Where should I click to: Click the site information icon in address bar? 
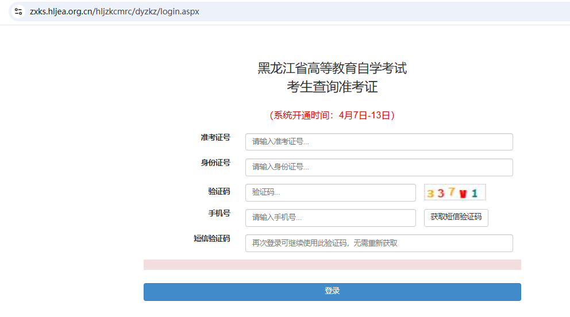(18, 11)
